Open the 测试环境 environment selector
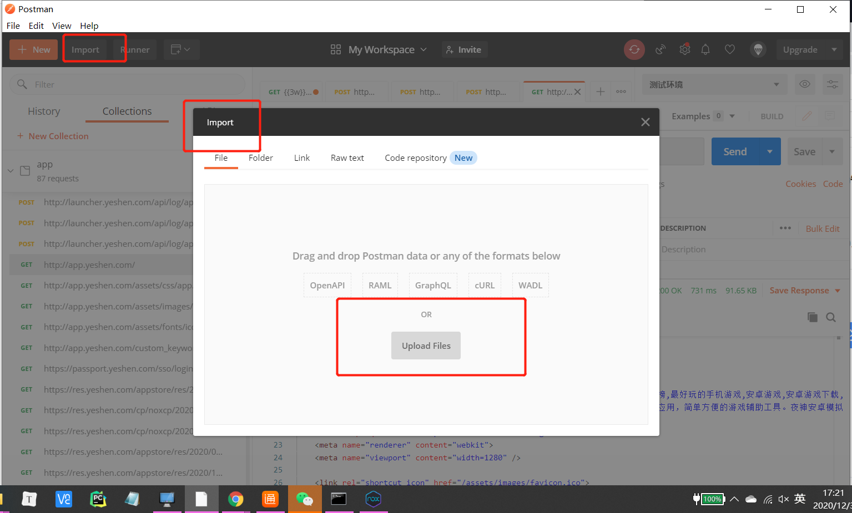Image resolution: width=852 pixels, height=513 pixels. point(715,84)
